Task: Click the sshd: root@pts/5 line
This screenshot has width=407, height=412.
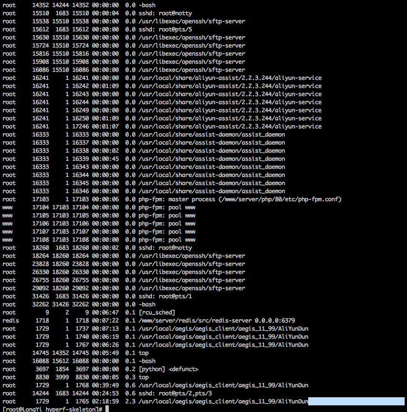Action: [x=97, y=29]
